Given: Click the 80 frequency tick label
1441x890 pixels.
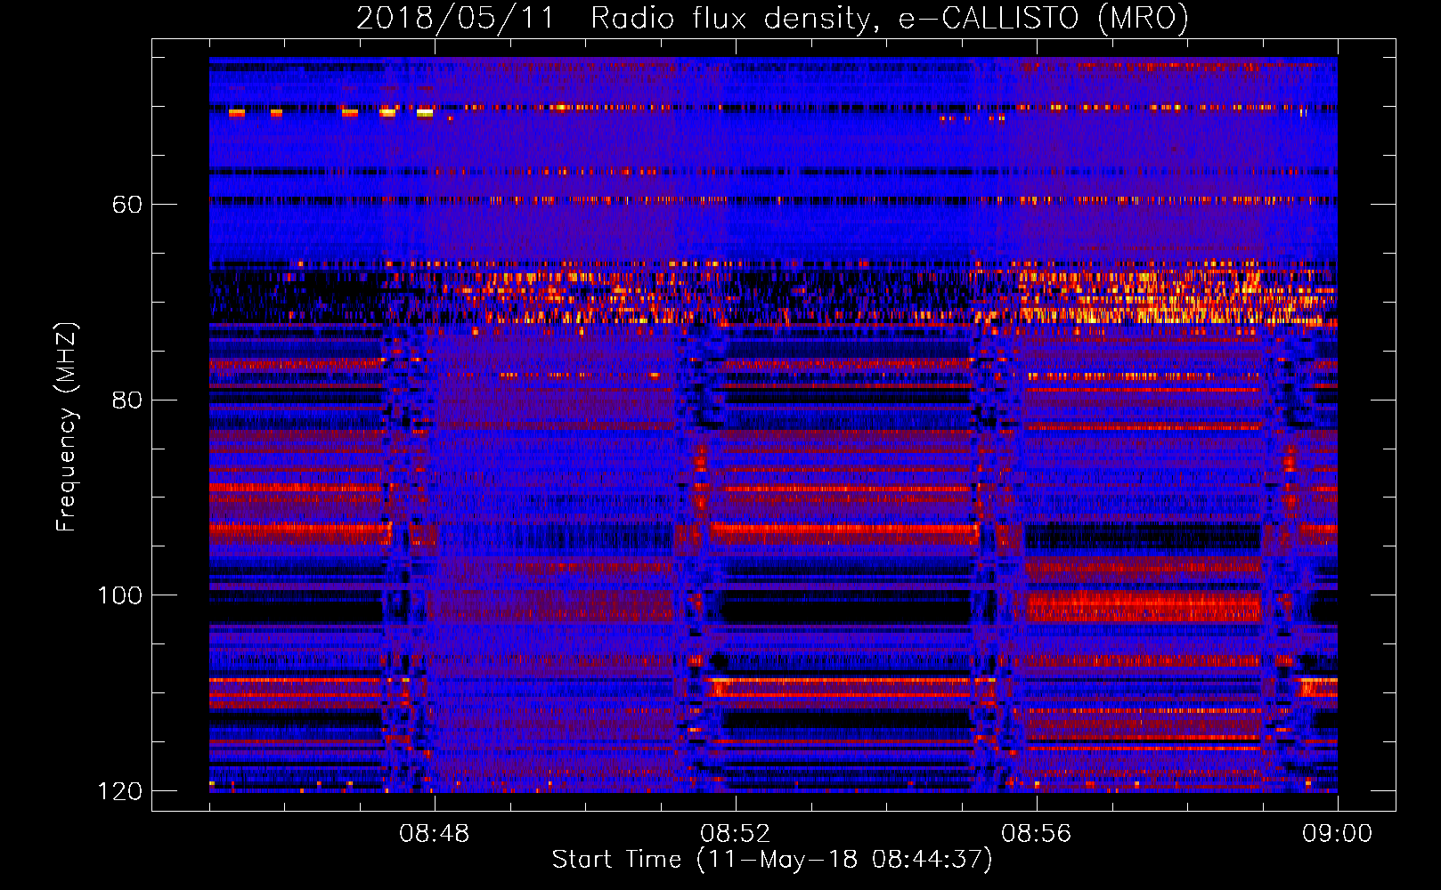Looking at the screenshot, I should (x=127, y=400).
